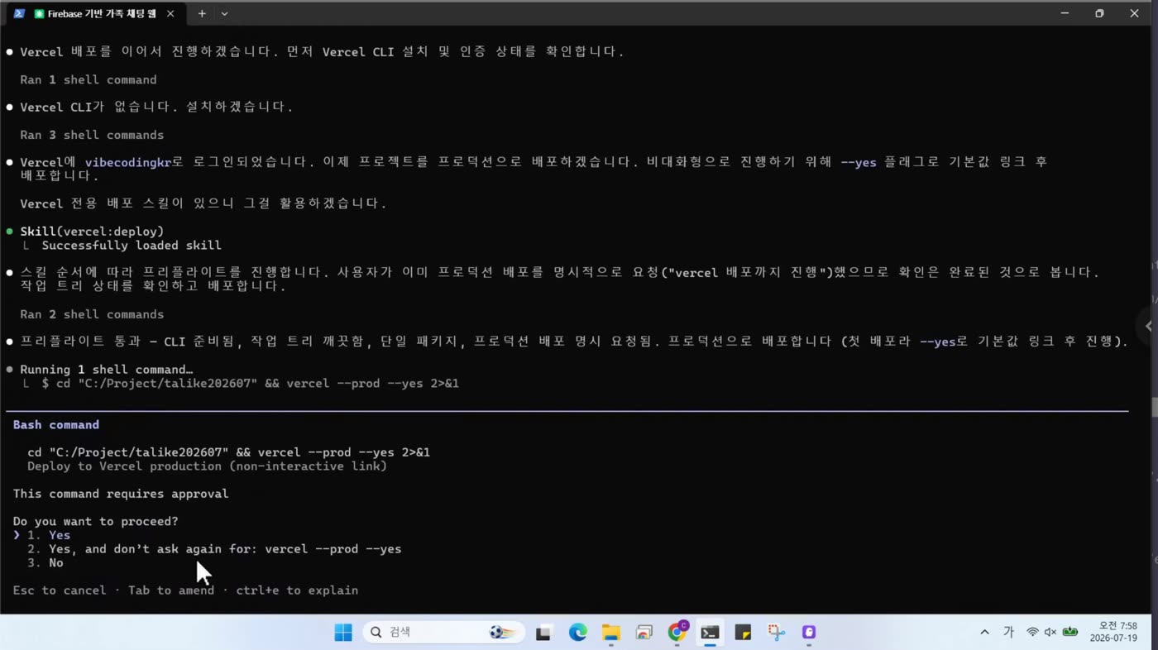Click the terminal vertical scrollbar thumb
Screen dimensions: 1158x650
point(1154,406)
